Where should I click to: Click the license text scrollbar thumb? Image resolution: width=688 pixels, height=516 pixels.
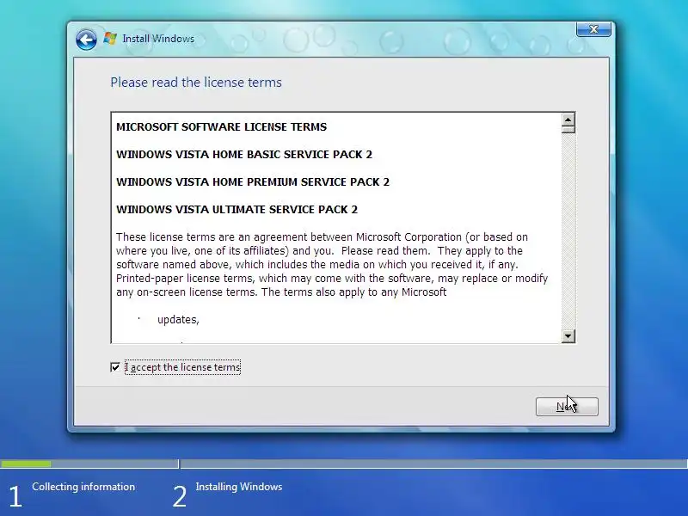[568, 130]
